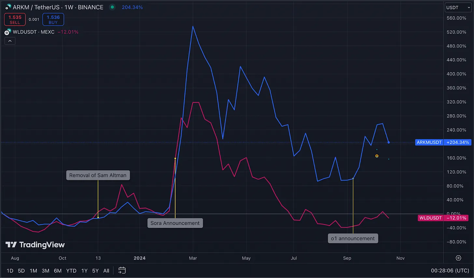Open the USDT currency dropdown
Viewport: 474px width, 278px height.
[x=458, y=7]
